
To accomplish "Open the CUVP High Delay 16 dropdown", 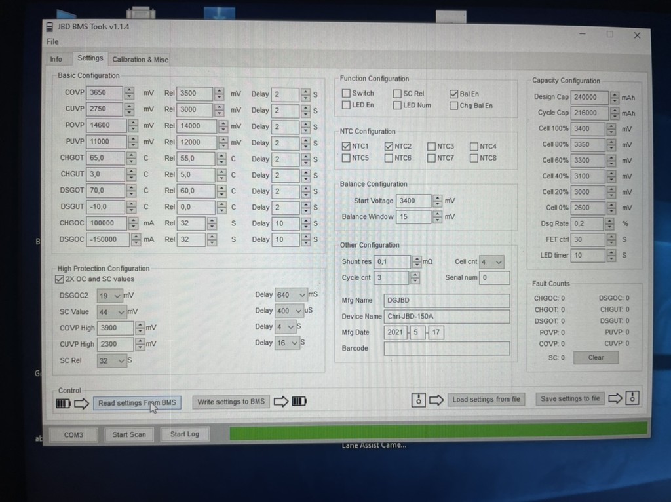I will [287, 343].
